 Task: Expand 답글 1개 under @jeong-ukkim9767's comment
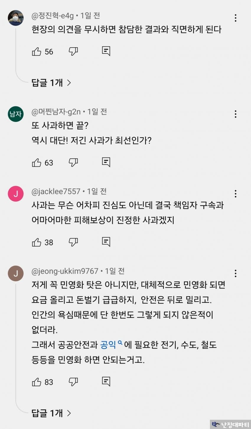pyautogui.click(x=51, y=413)
